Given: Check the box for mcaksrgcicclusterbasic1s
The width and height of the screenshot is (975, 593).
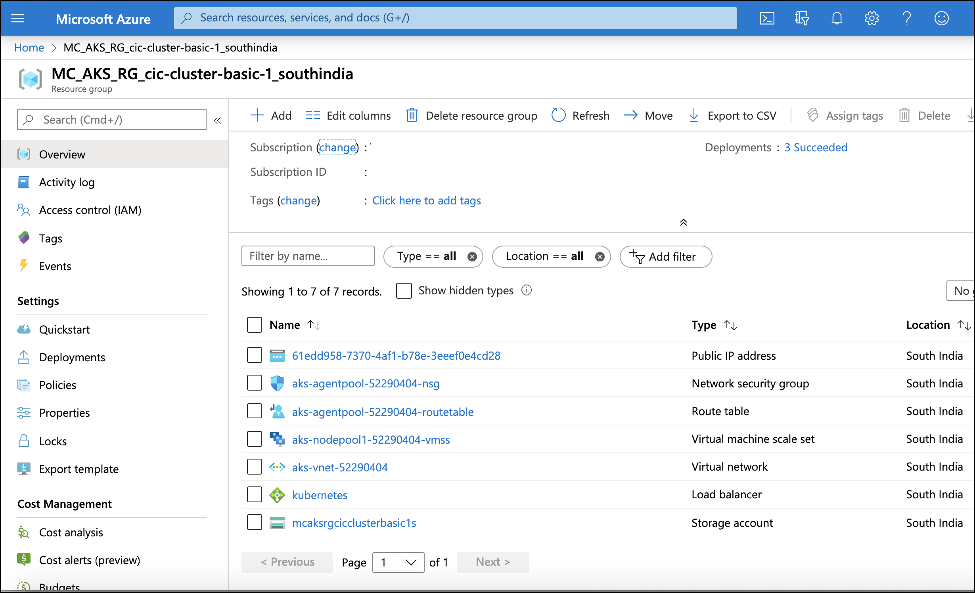Looking at the screenshot, I should (x=255, y=522).
